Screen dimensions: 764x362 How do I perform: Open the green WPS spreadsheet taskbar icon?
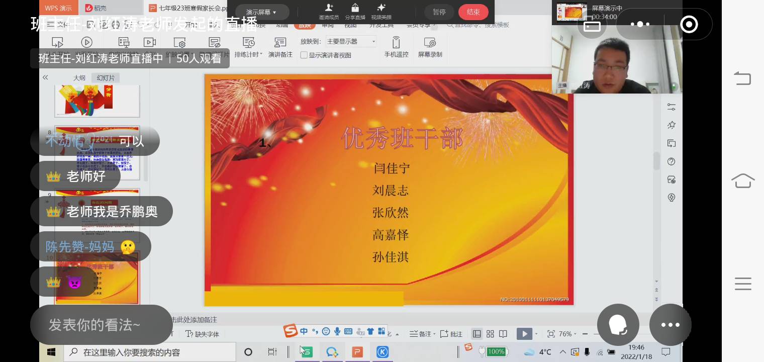(306, 352)
